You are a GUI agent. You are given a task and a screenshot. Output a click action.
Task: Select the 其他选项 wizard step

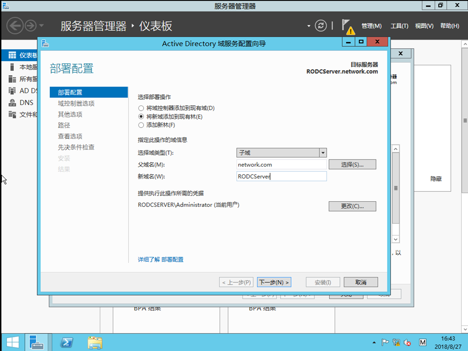70,114
